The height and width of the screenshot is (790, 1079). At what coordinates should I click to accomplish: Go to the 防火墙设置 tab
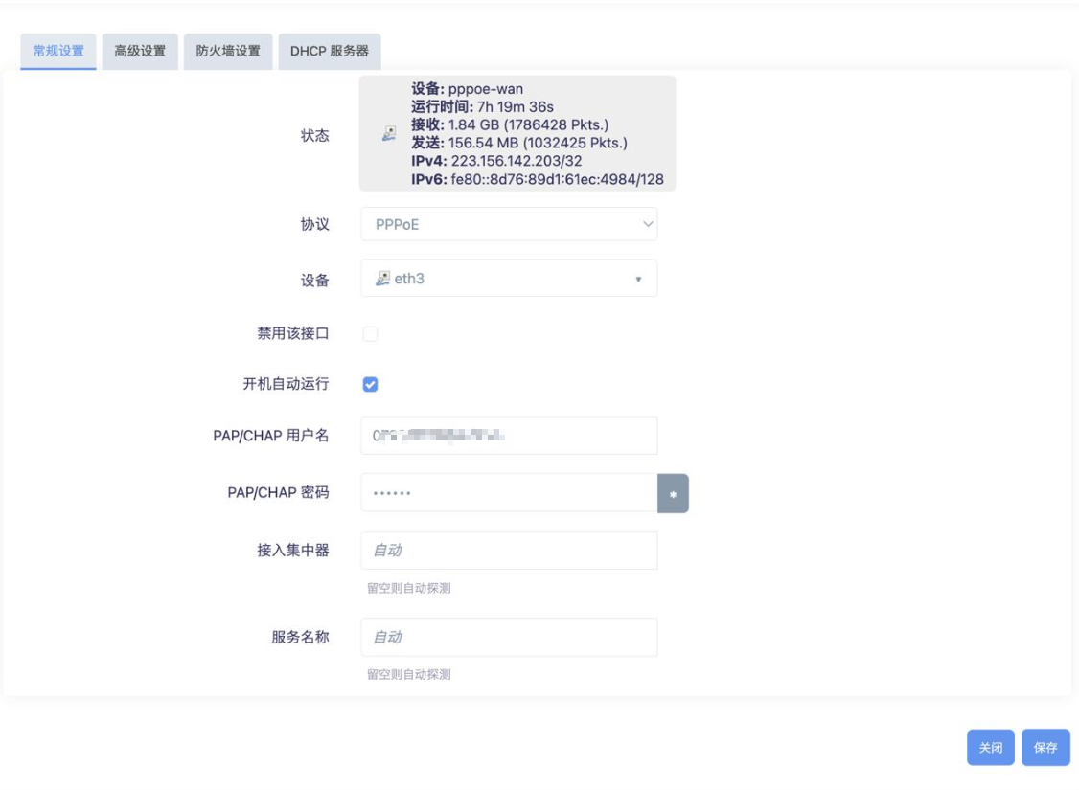(228, 52)
